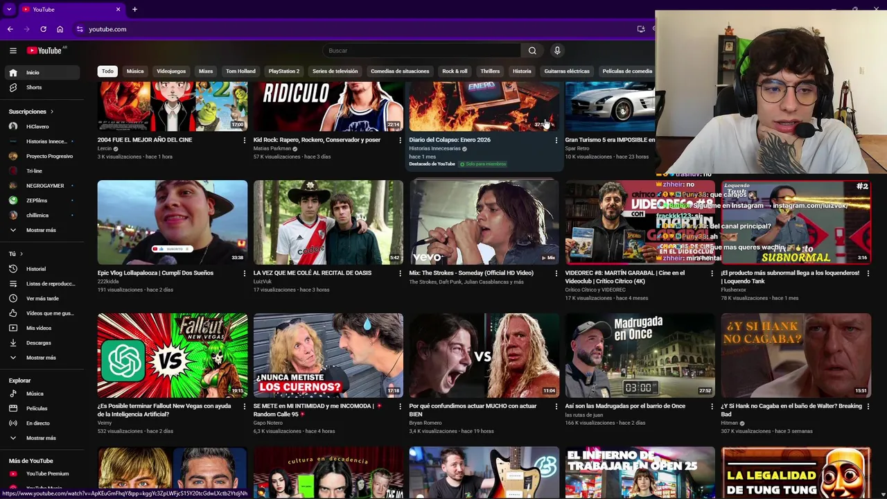Screen dimensions: 887x499
Task: Click the search magnifier button
Action: click(x=532, y=51)
